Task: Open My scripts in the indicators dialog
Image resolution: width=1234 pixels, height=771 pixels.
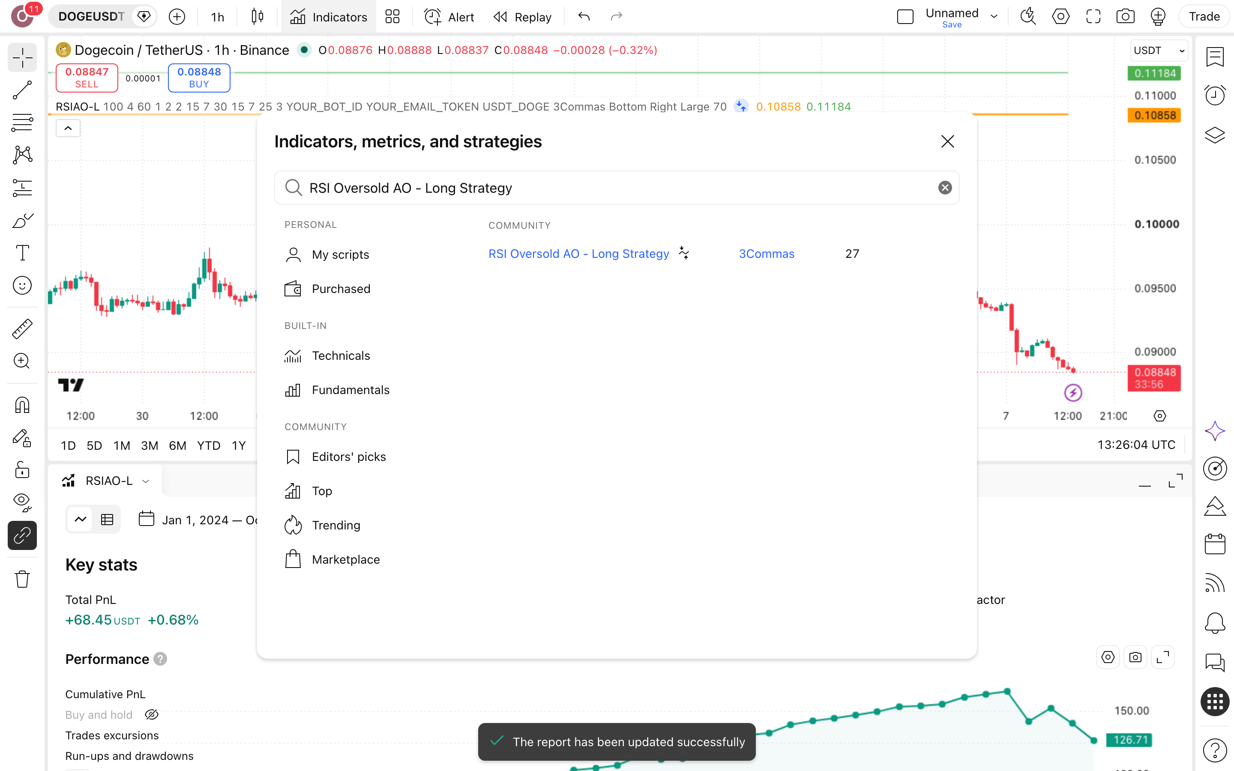Action: tap(340, 254)
